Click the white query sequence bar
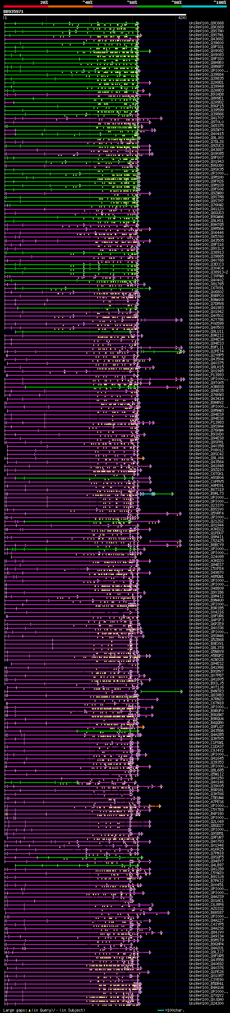 [x=95, y=15]
